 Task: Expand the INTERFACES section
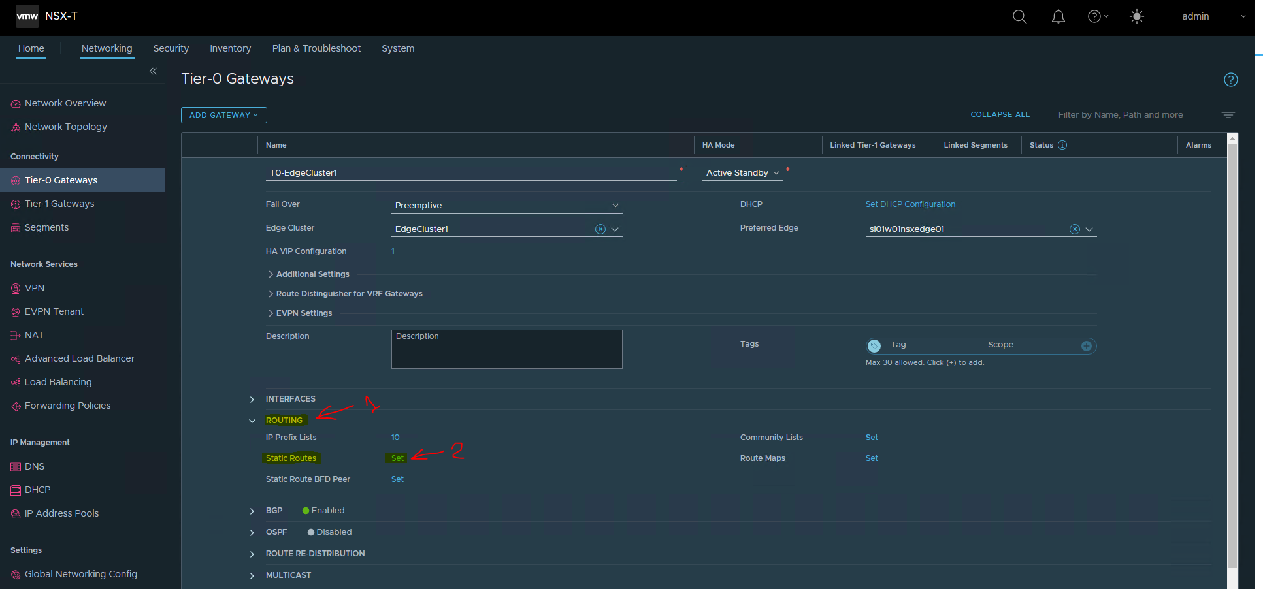(252, 400)
